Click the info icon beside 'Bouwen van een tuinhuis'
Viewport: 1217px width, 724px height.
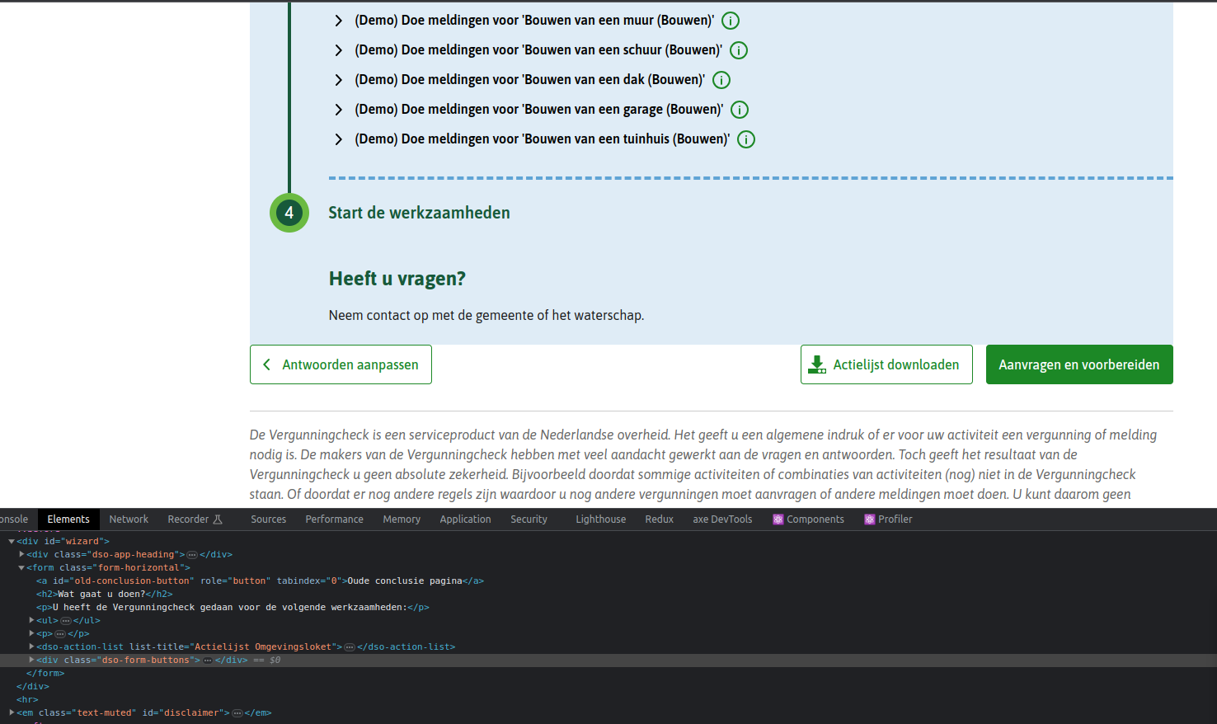point(746,139)
